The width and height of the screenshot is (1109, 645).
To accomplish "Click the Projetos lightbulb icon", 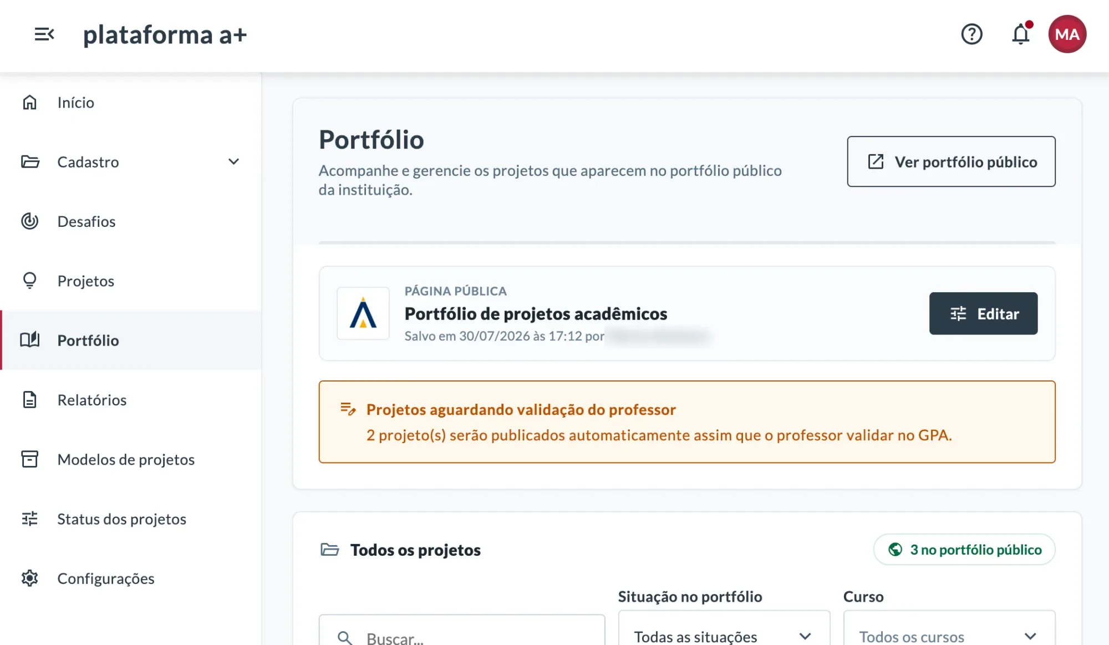I will [30, 281].
